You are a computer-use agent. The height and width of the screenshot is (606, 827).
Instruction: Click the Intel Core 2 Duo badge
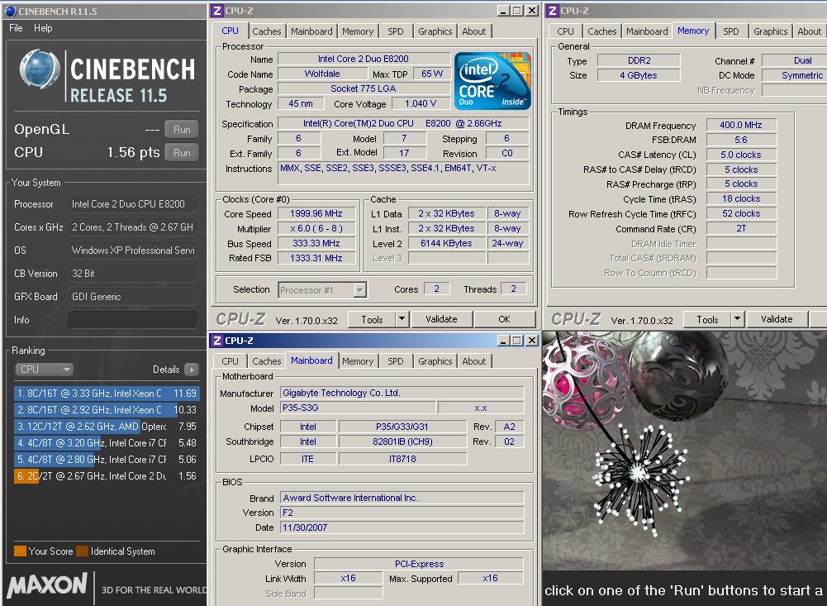[x=492, y=81]
